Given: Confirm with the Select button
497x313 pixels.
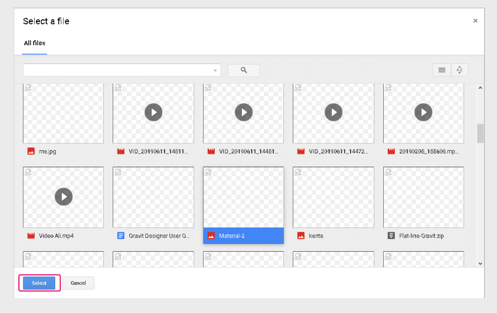Looking at the screenshot, I should (39, 283).
